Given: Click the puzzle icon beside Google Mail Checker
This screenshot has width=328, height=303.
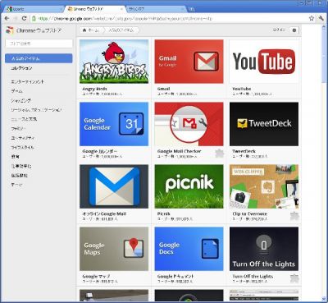Looking at the screenshot, I should (219, 154).
